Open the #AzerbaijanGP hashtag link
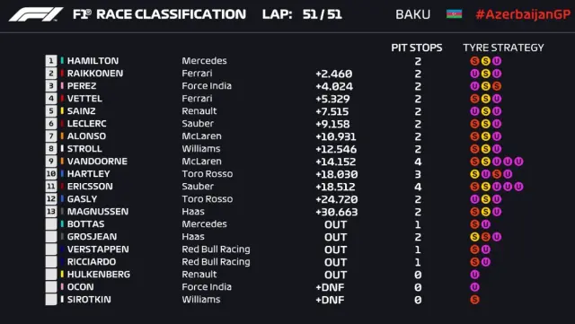Image resolution: width=575 pixels, height=324 pixels. [523, 14]
